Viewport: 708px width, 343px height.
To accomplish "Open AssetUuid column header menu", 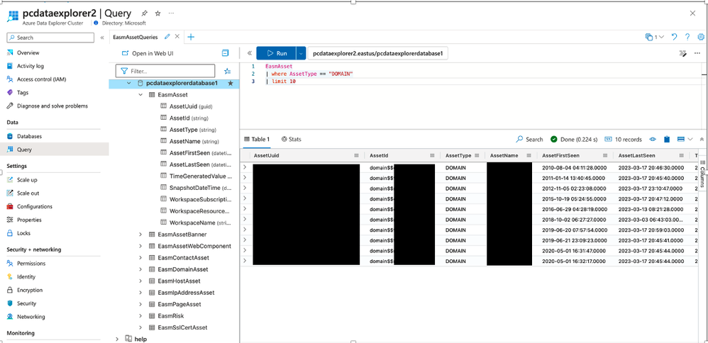I will click(357, 156).
